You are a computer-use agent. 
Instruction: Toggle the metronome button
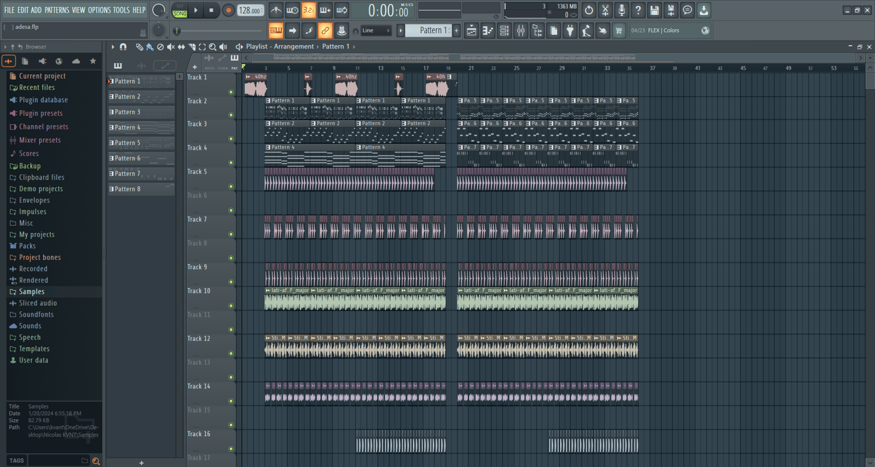tap(276, 10)
